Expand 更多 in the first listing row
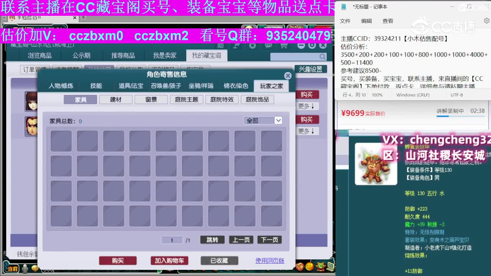This screenshot has height=276, width=491. coord(307,106)
